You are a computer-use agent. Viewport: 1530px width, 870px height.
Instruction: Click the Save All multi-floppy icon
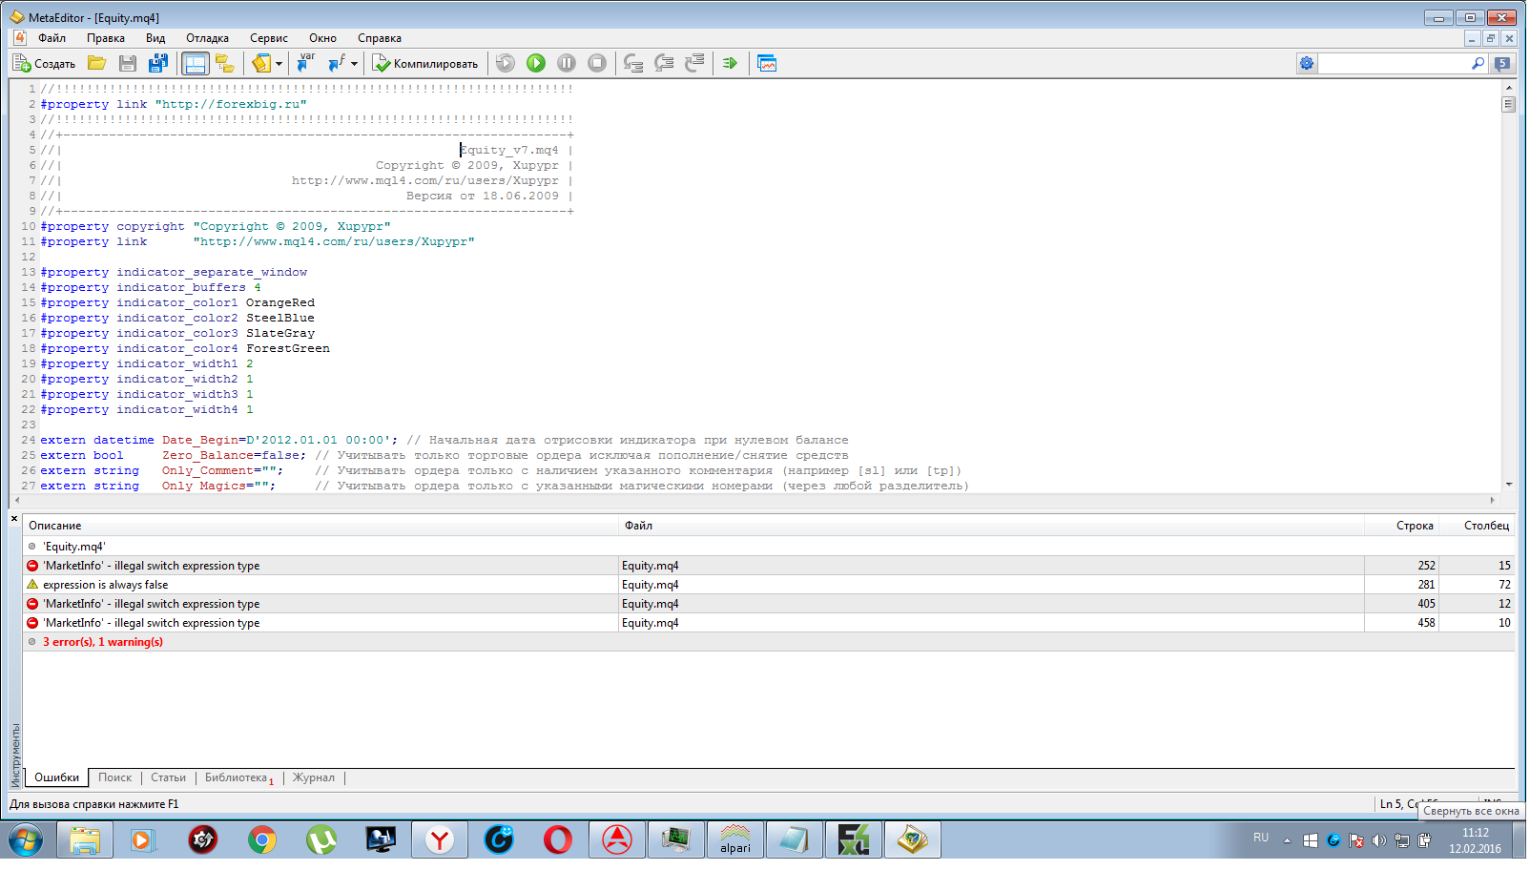pyautogui.click(x=158, y=64)
